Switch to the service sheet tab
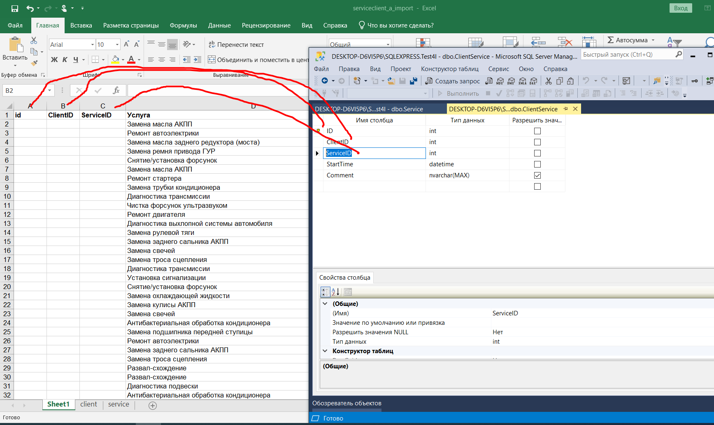Image resolution: width=714 pixels, height=425 pixels. [119, 404]
